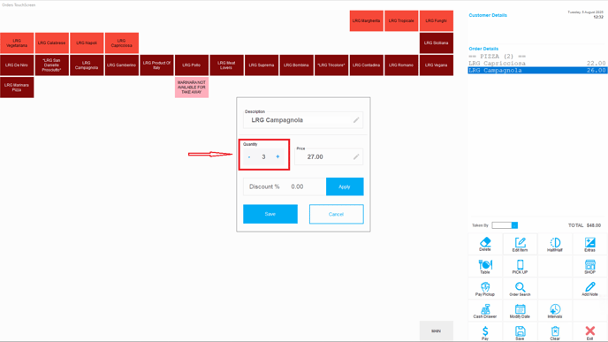Select the Half/Half pizza icon
This screenshot has width=608, height=342.
[555, 244]
